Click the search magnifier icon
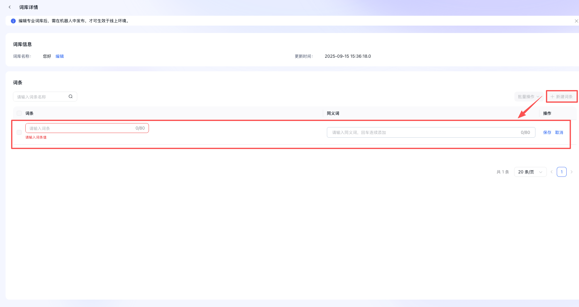Viewport: 579px width, 307px height. coord(70,97)
